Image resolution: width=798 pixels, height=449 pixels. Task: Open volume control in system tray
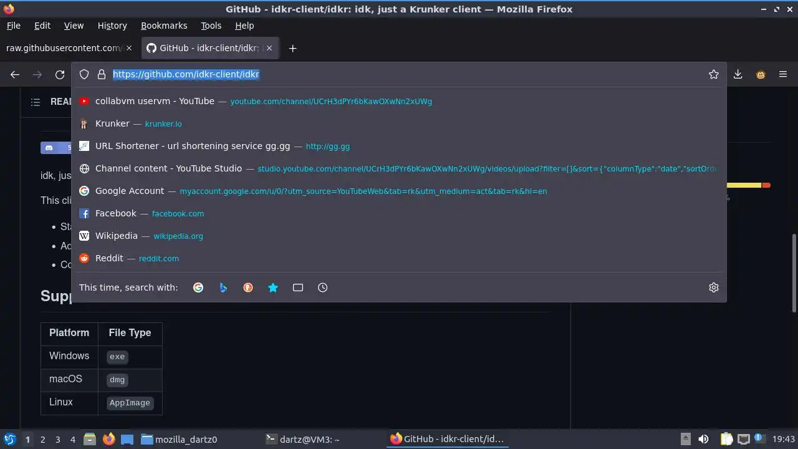pyautogui.click(x=703, y=439)
